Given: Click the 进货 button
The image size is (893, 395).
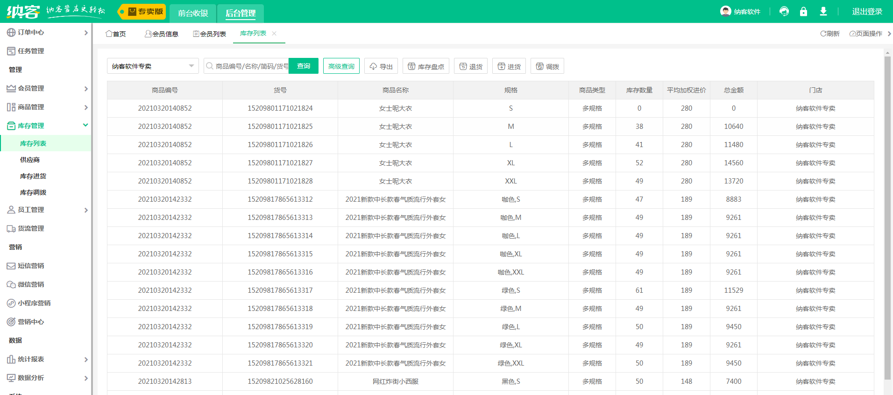Looking at the screenshot, I should (509, 66).
